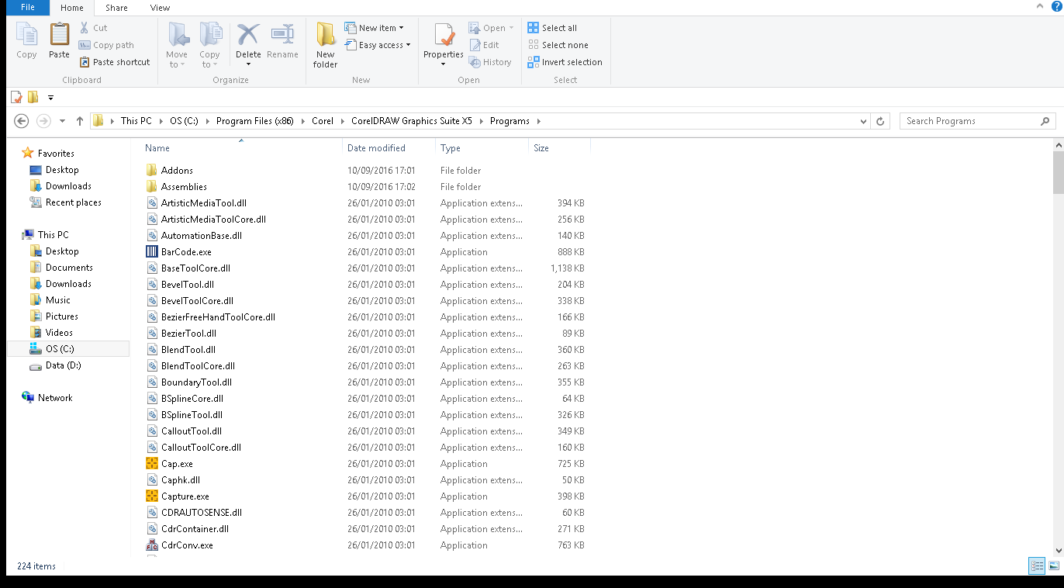The image size is (1064, 588).
Task: Open the Properties icon in ribbon
Action: (x=444, y=35)
